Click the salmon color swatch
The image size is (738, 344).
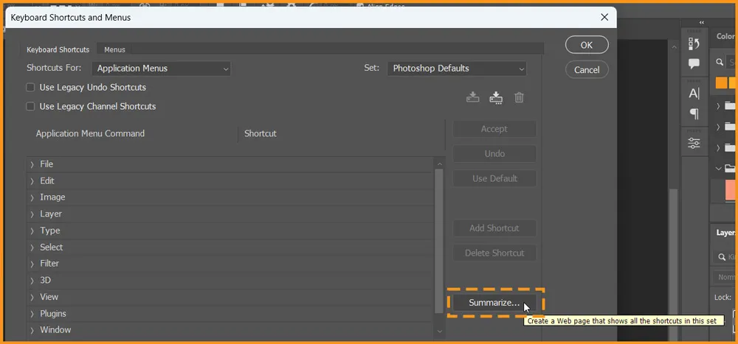[724, 191]
